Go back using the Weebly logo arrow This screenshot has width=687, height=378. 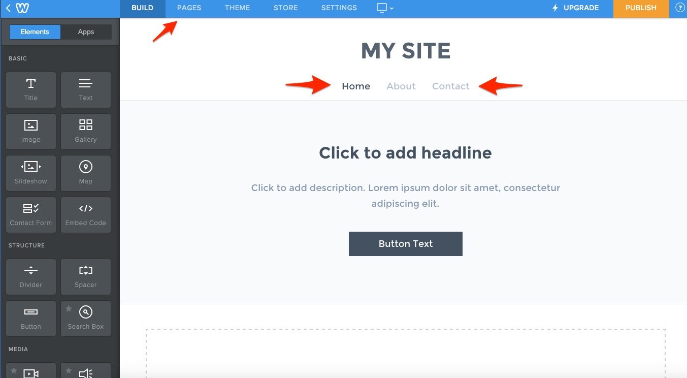(16, 8)
